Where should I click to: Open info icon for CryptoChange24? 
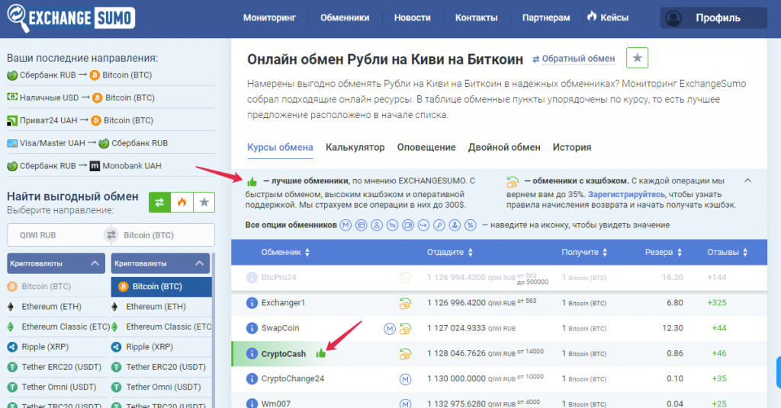pos(252,378)
